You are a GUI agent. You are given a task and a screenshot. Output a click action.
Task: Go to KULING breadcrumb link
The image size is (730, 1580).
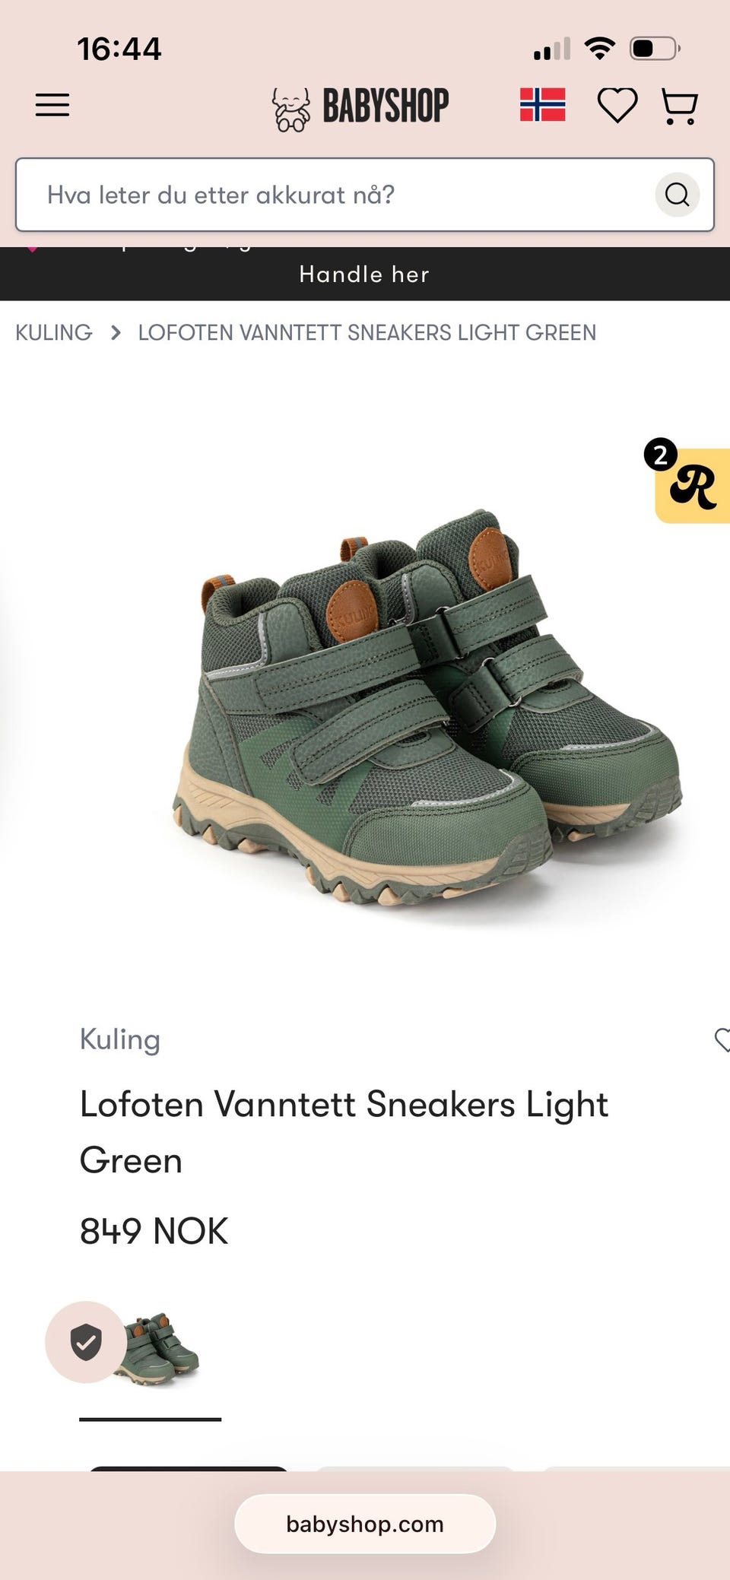[54, 332]
